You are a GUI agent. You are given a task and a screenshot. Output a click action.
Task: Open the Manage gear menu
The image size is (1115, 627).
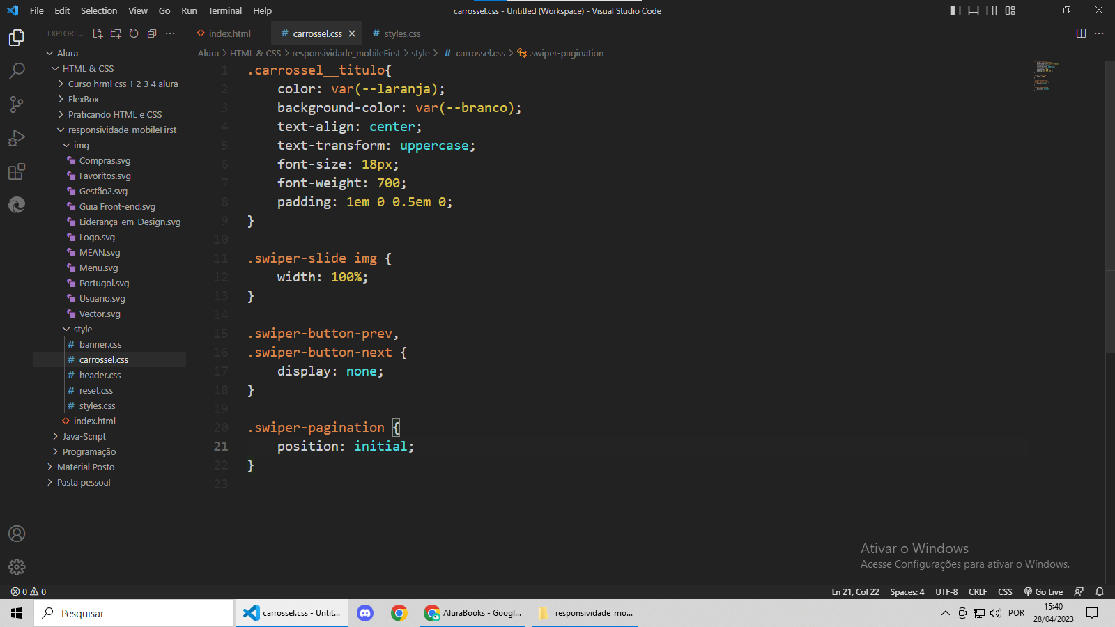[17, 567]
